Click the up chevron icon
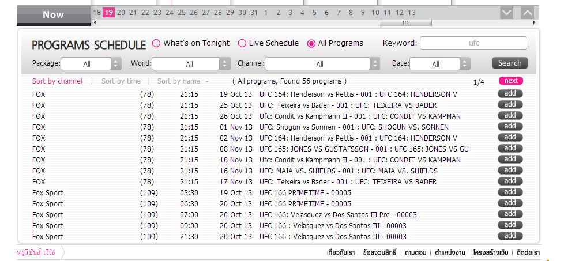The height and width of the screenshot is (261, 564). pyautogui.click(x=527, y=13)
